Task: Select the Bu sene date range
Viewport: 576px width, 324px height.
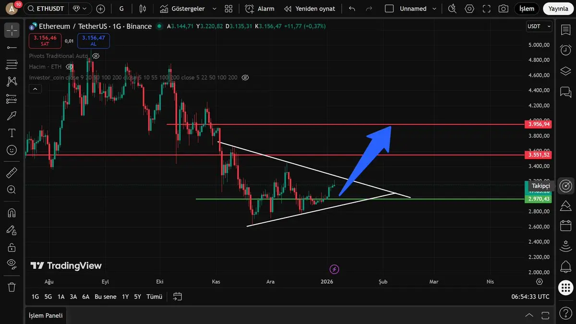Action: tap(106, 297)
